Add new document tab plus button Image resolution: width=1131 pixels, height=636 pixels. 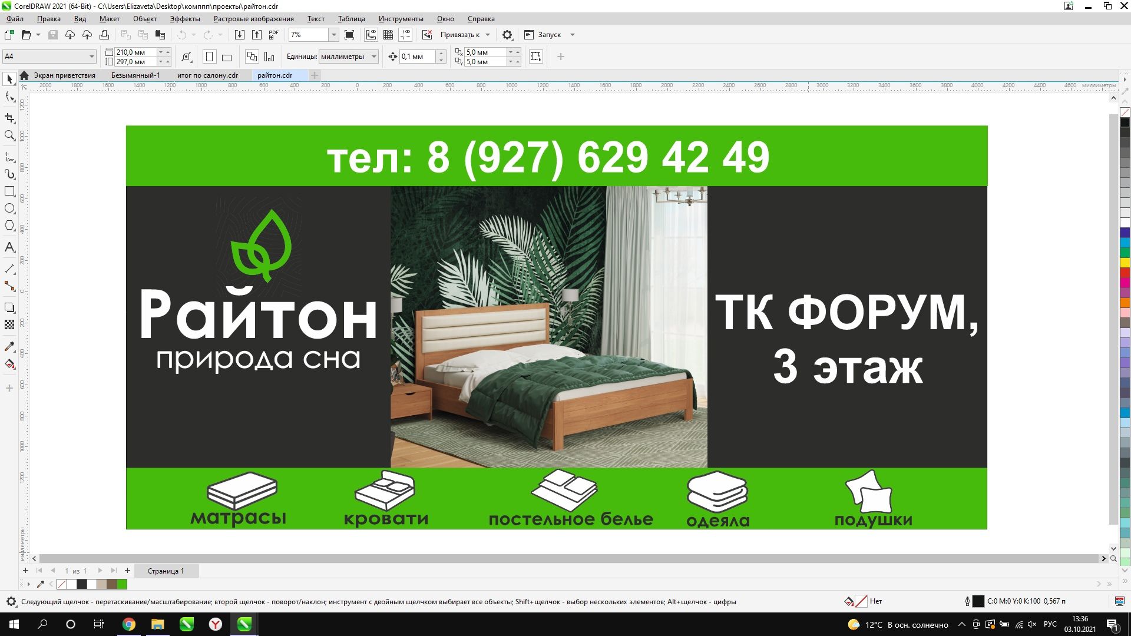click(x=315, y=75)
